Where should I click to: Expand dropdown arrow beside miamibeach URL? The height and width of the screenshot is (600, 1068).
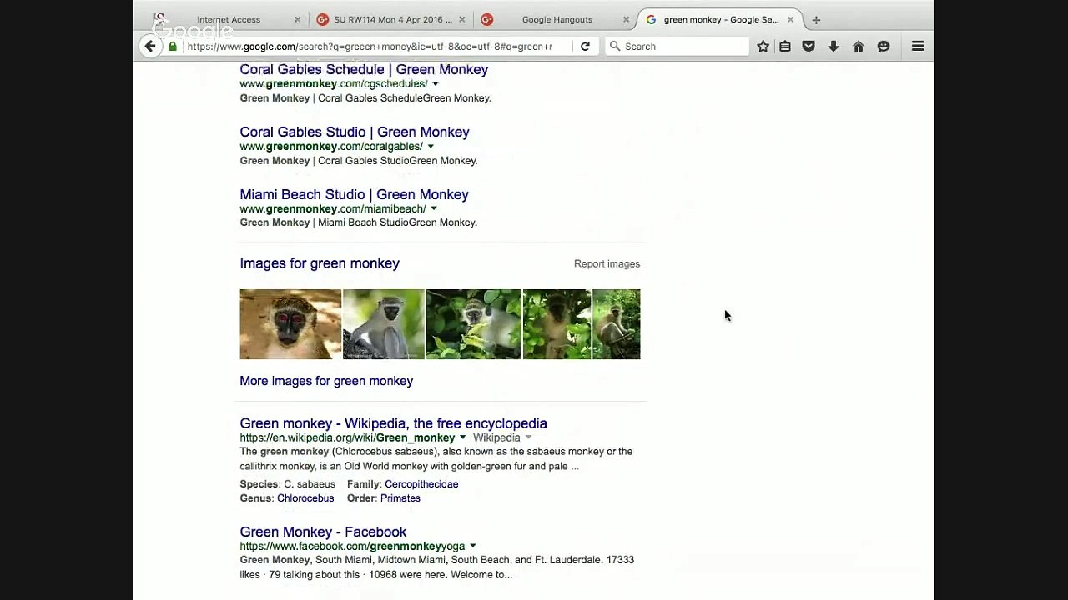pos(434,209)
